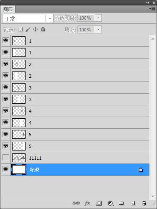Click the 填充 100% input field
The width and height of the screenshot is (157, 209).
[x=86, y=30]
